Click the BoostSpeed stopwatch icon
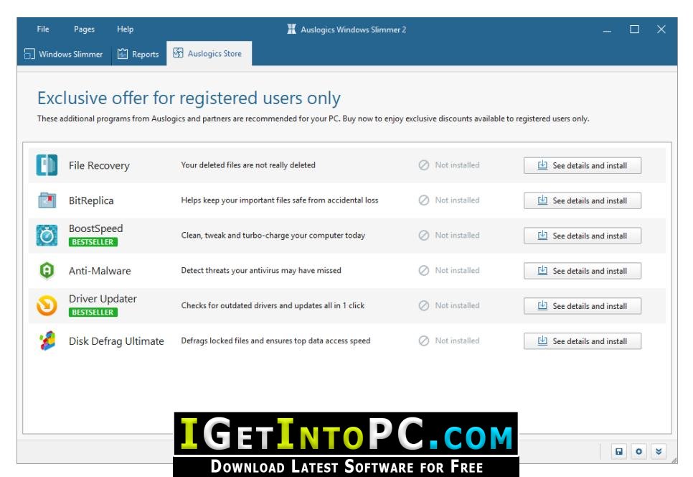The image size is (693, 477). pos(47,236)
